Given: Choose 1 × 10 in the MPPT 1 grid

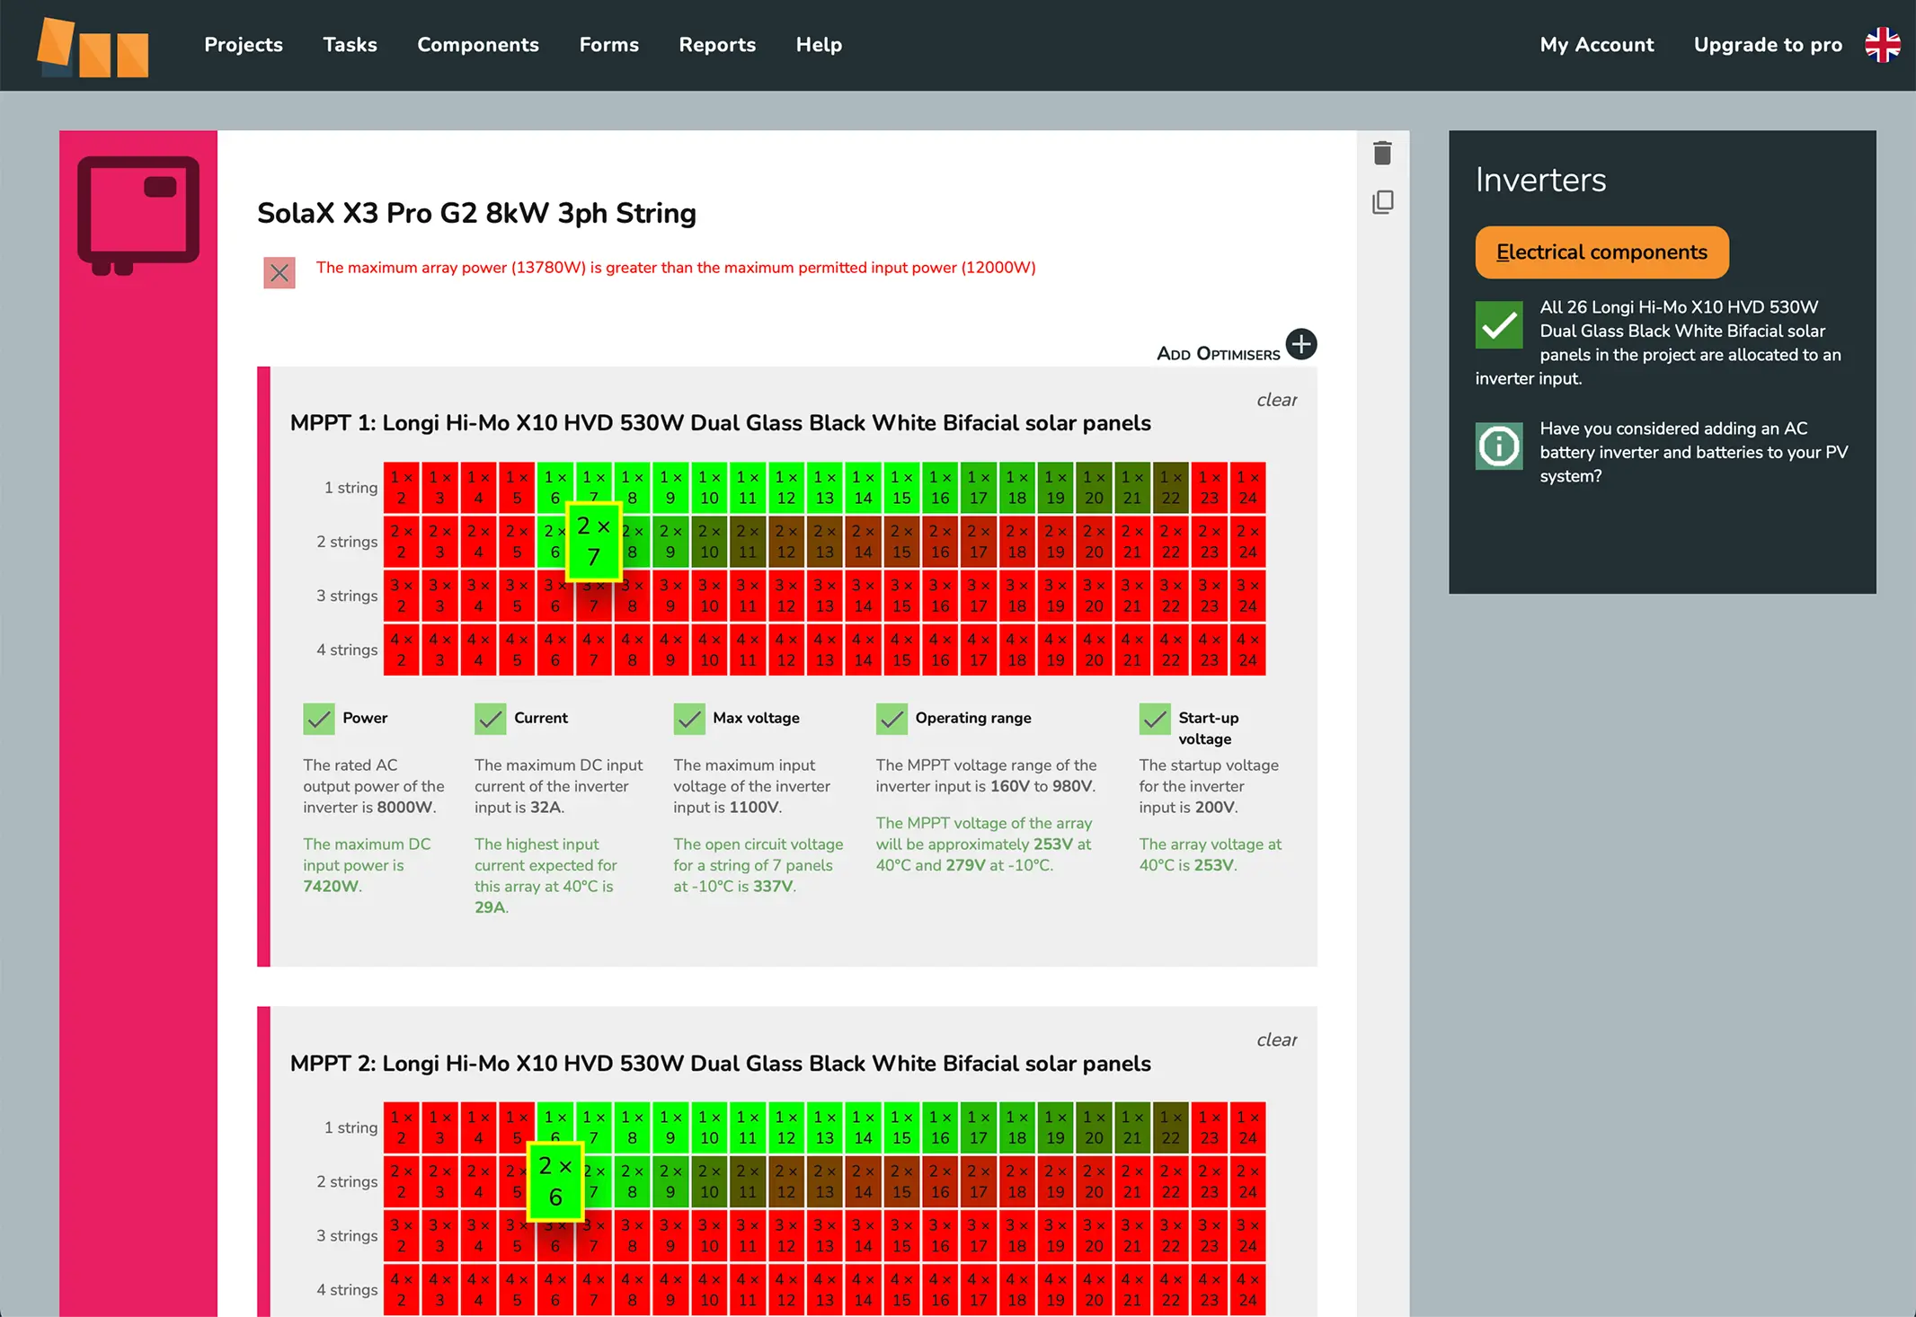Looking at the screenshot, I should point(709,488).
